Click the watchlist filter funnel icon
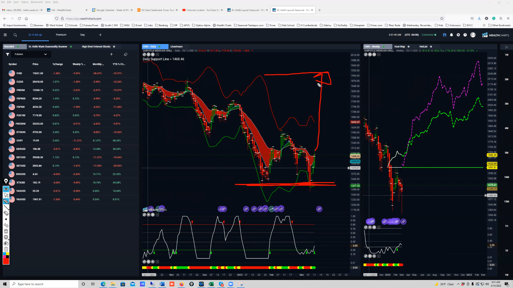Viewport: 513px width, 288px height. [x=8, y=54]
